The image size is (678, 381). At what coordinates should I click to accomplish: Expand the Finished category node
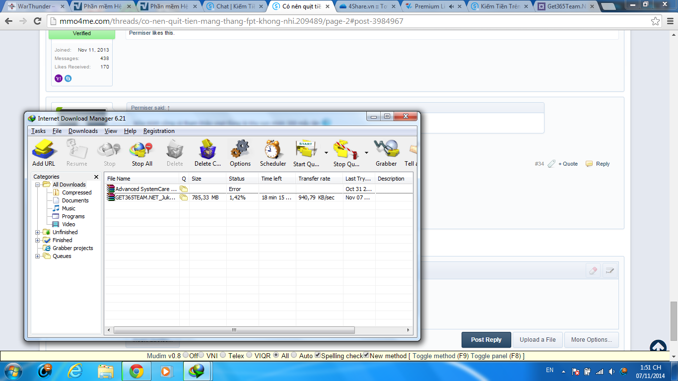(38, 240)
